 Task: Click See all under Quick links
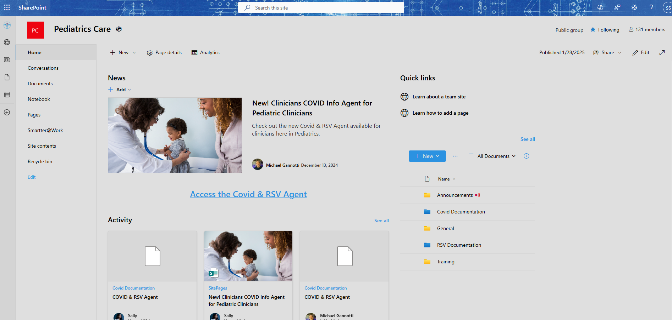tap(528, 139)
